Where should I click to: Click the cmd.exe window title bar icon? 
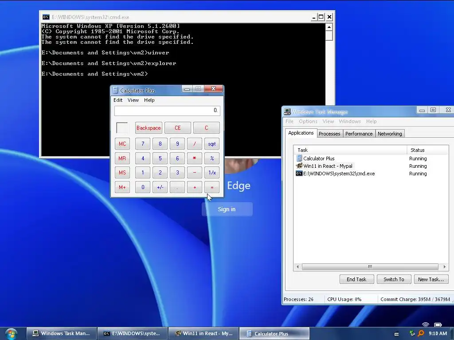pyautogui.click(x=46, y=17)
